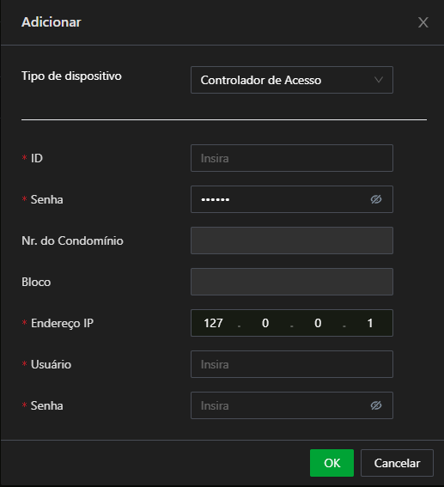
Task: Toggle visibility of the bottom Senha field
Action: click(376, 405)
